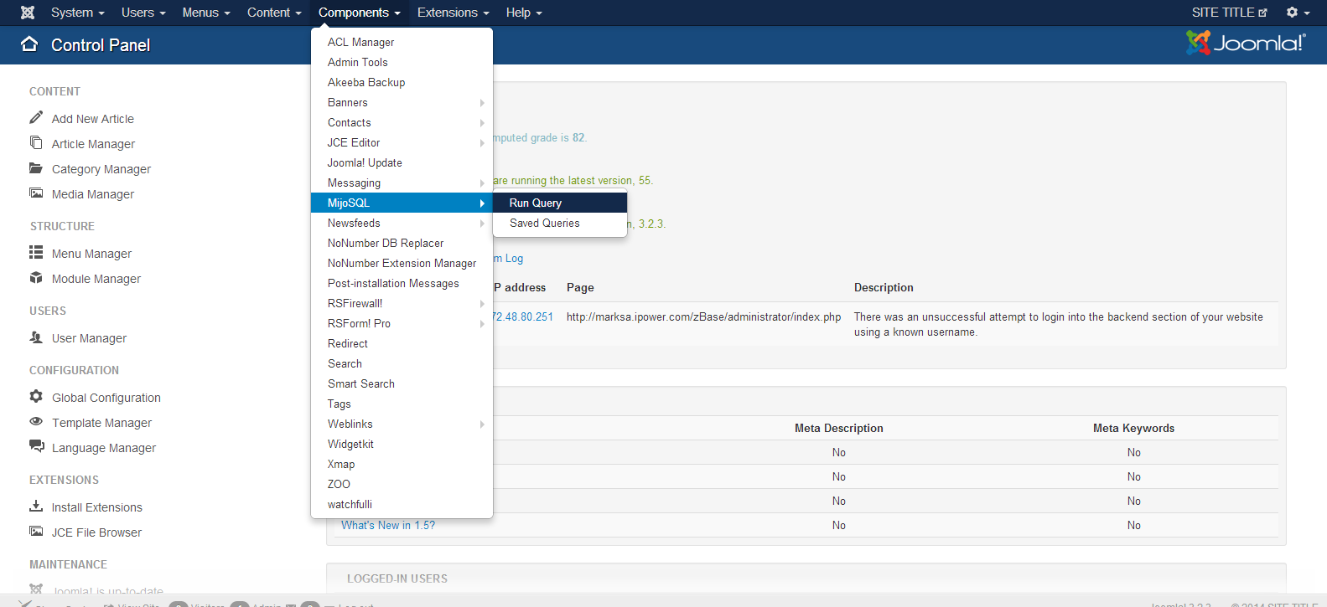The height and width of the screenshot is (607, 1327).
Task: Choose NoNumber Extension Manager entry
Action: tap(402, 263)
